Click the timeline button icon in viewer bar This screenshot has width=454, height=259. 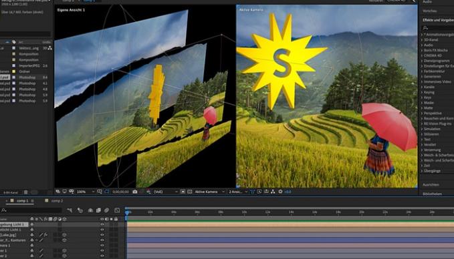coord(266,192)
